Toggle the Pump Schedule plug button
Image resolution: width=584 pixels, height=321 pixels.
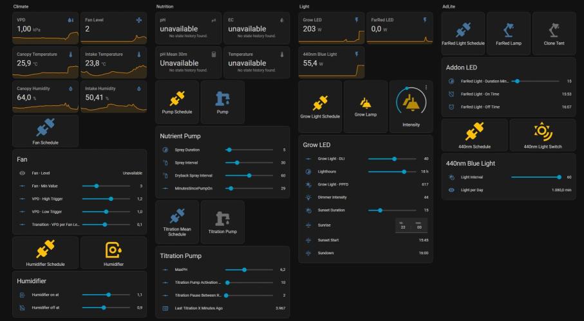(177, 102)
